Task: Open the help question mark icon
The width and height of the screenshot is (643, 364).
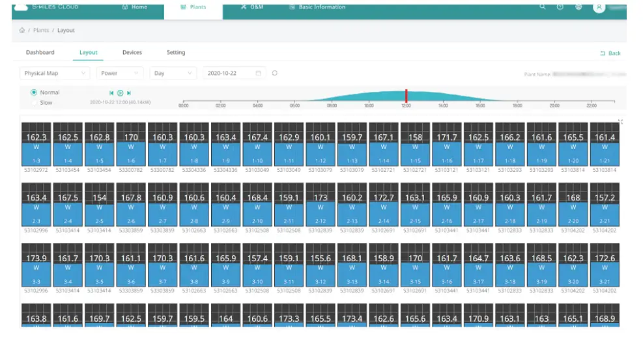Action: click(x=560, y=7)
